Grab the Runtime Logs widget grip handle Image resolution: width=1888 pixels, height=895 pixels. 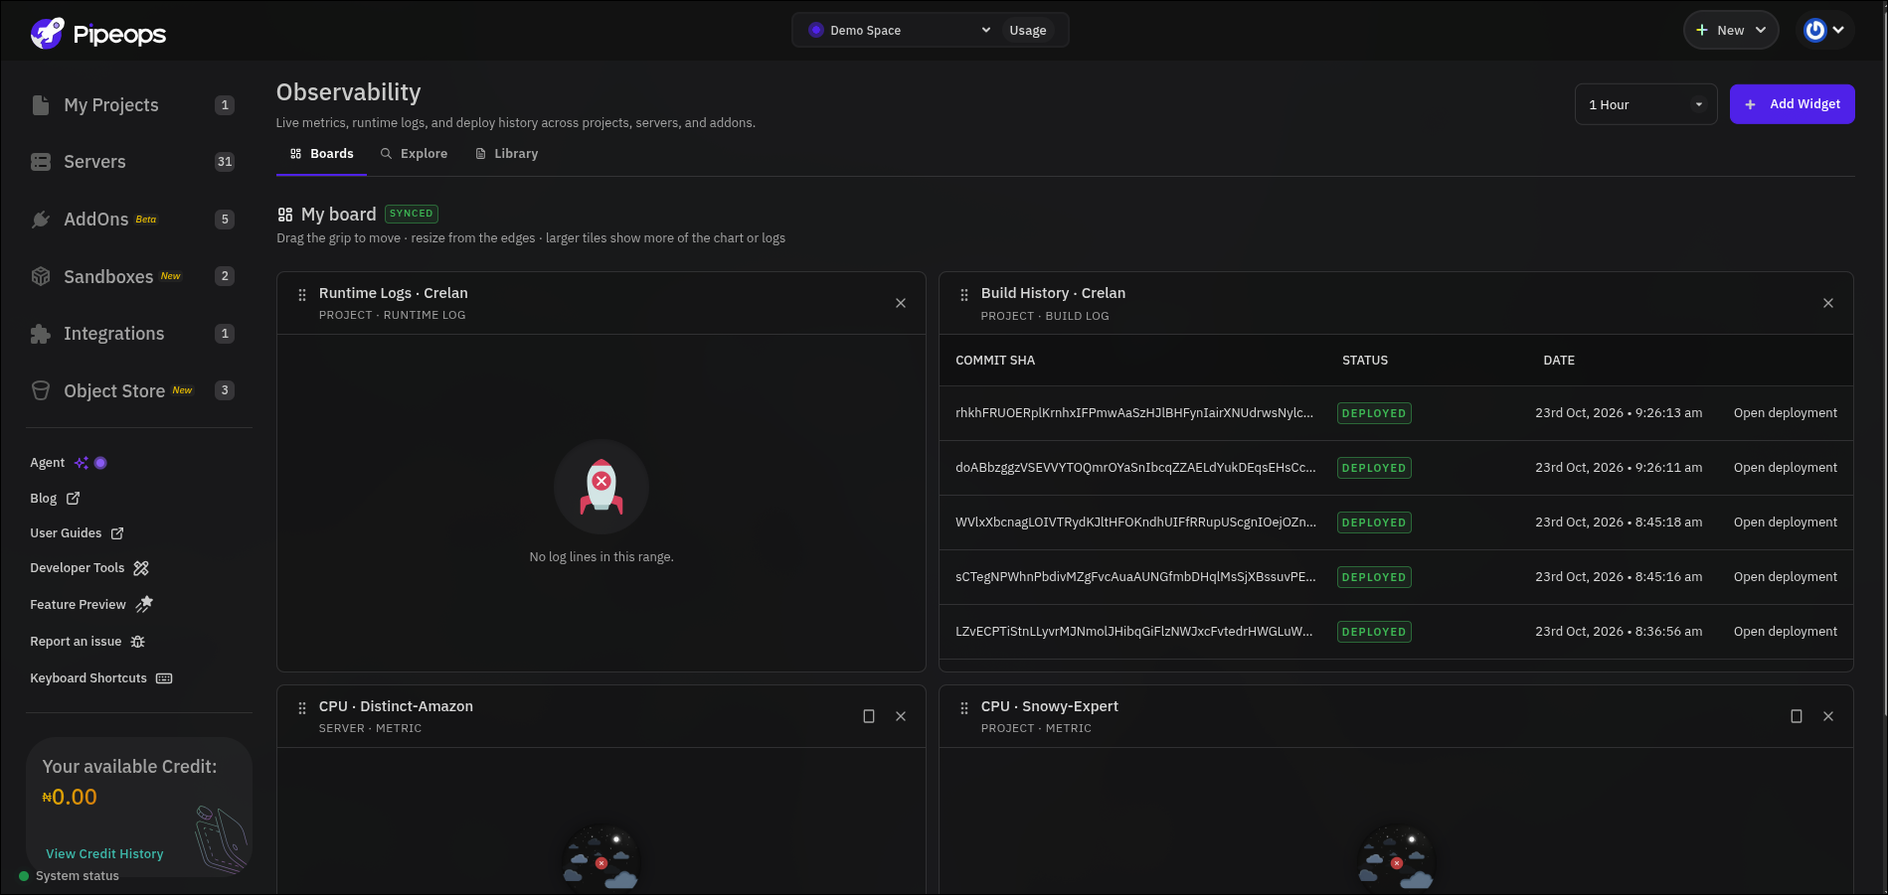coord(302,295)
